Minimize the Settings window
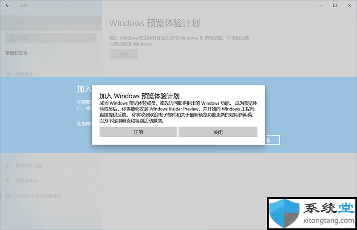The height and width of the screenshot is (230, 357). click(320, 5)
